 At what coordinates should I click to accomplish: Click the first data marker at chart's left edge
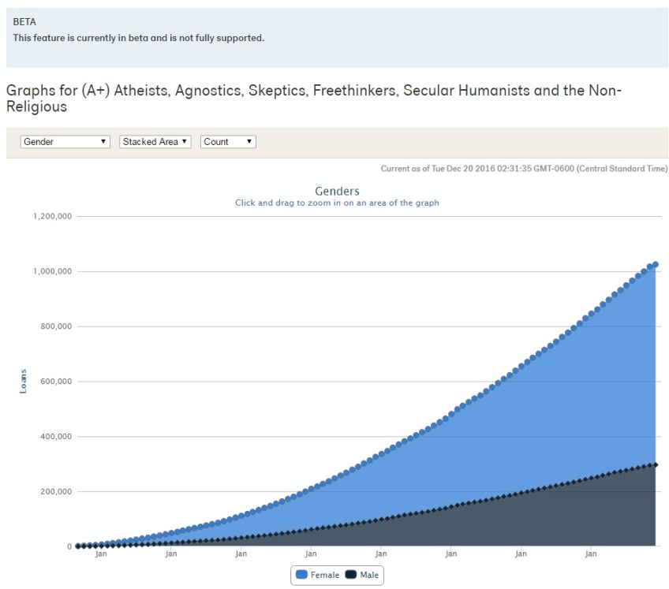point(77,546)
